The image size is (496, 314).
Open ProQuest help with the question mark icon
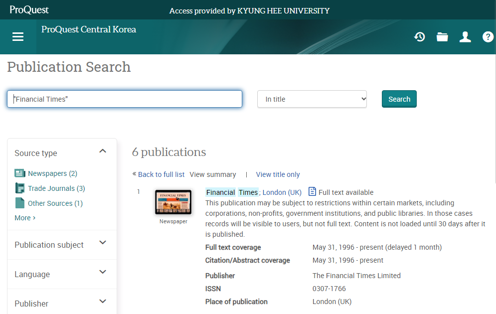pos(488,36)
